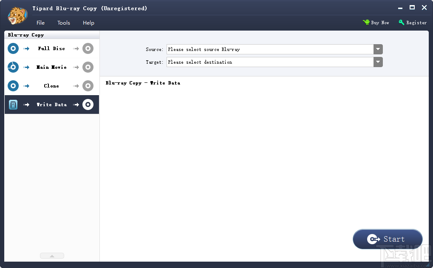The image size is (433, 268).
Task: Click the gray arrow after Full Disc label
Action: pos(76,48)
